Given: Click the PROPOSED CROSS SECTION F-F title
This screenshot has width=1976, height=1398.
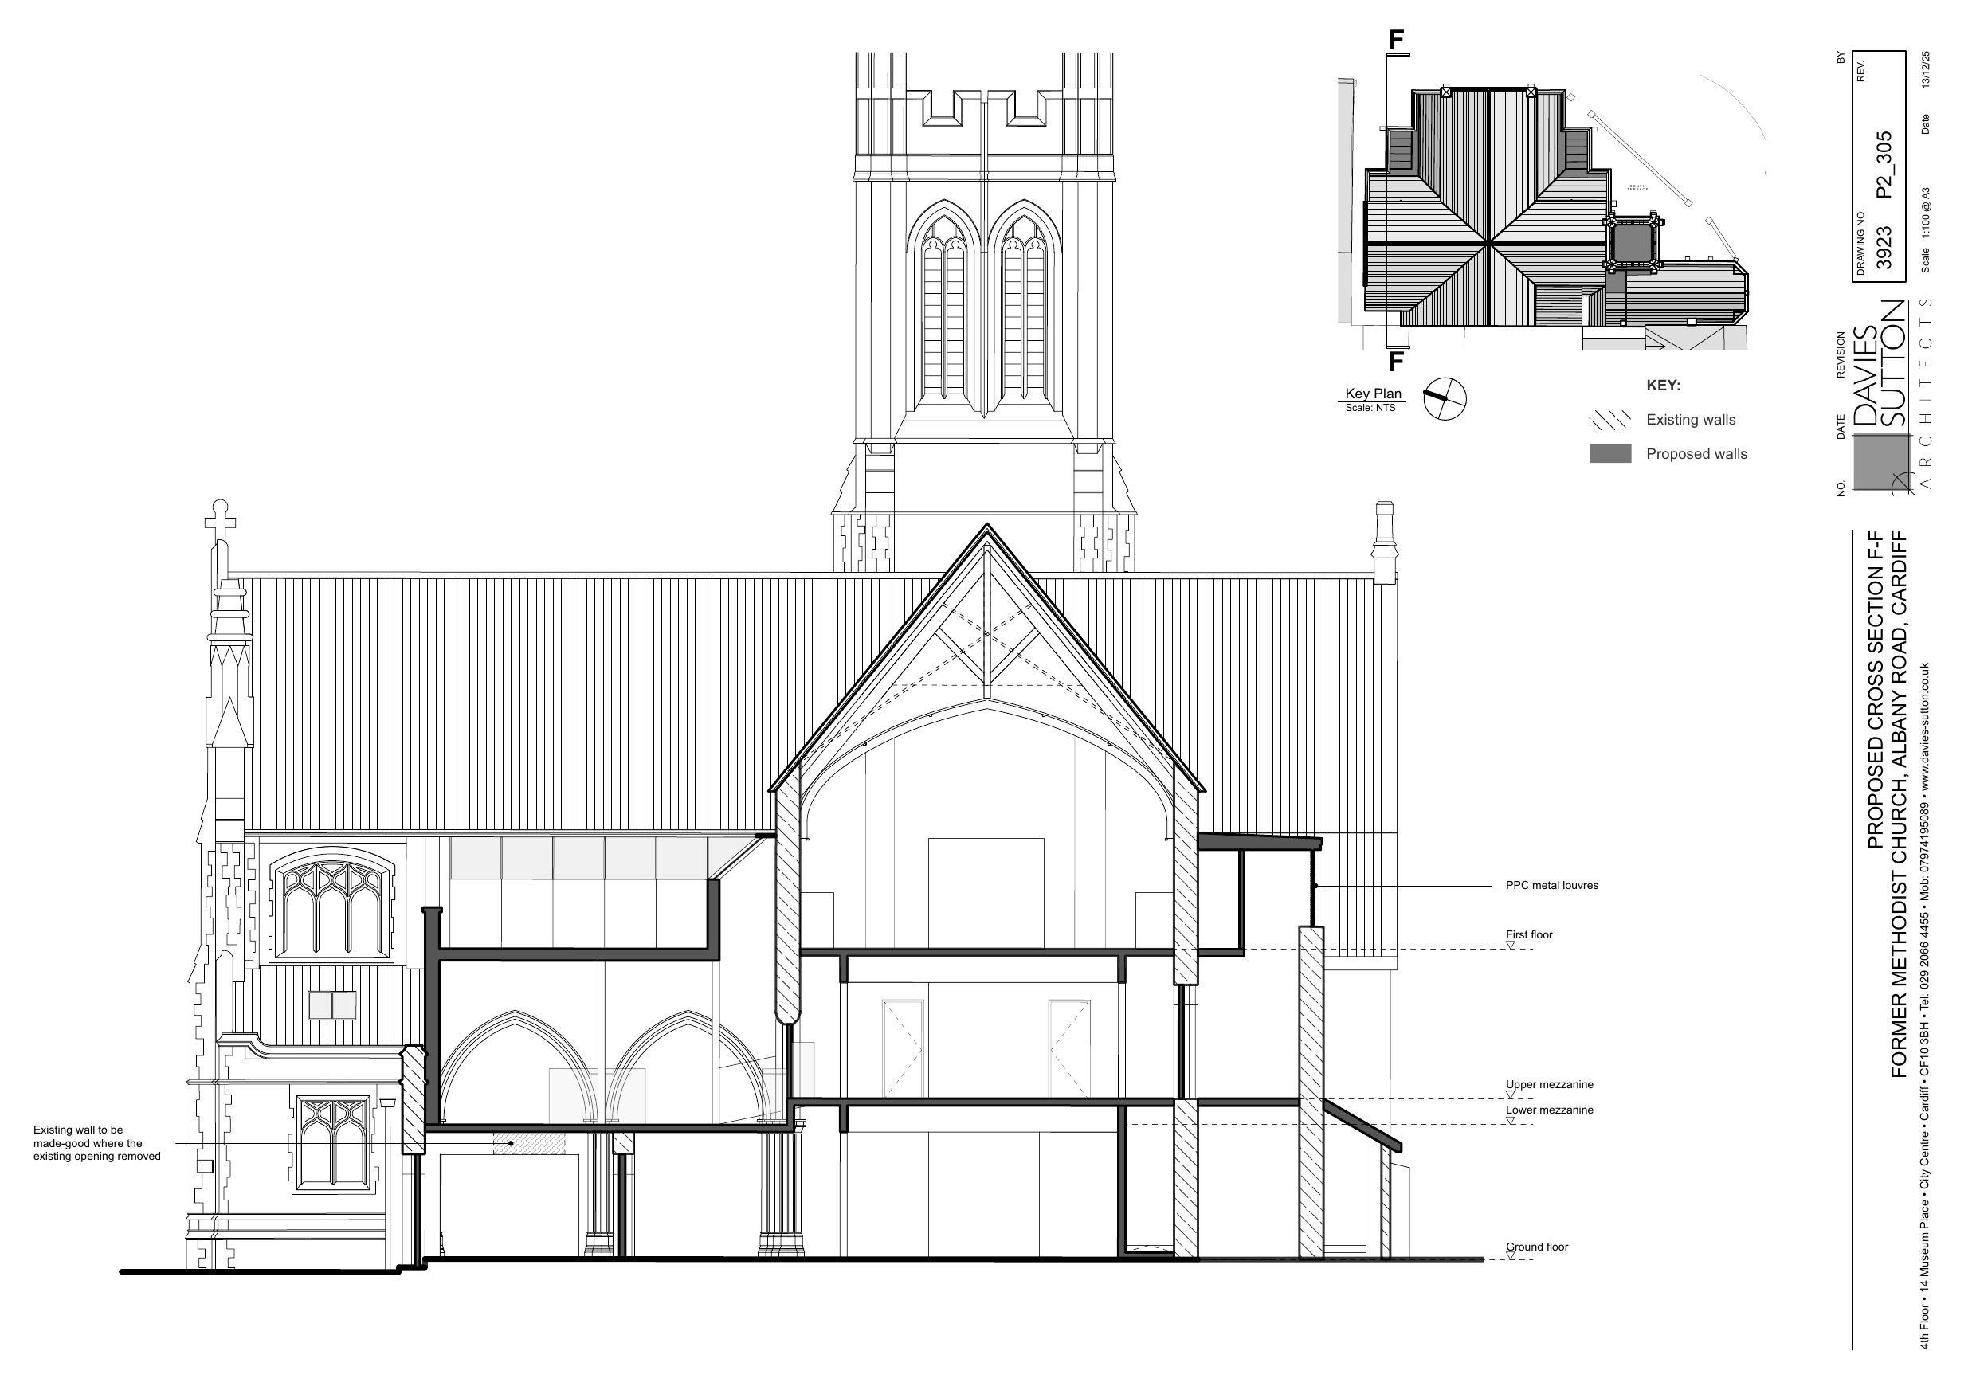Looking at the screenshot, I should click(x=1876, y=691).
